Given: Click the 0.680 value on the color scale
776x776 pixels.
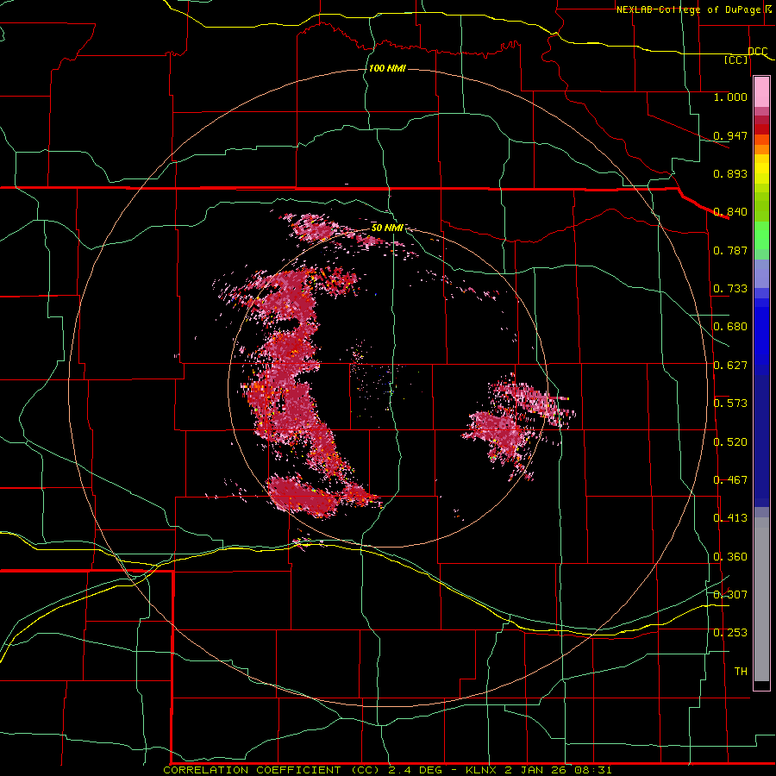Looking at the screenshot, I should tap(730, 327).
